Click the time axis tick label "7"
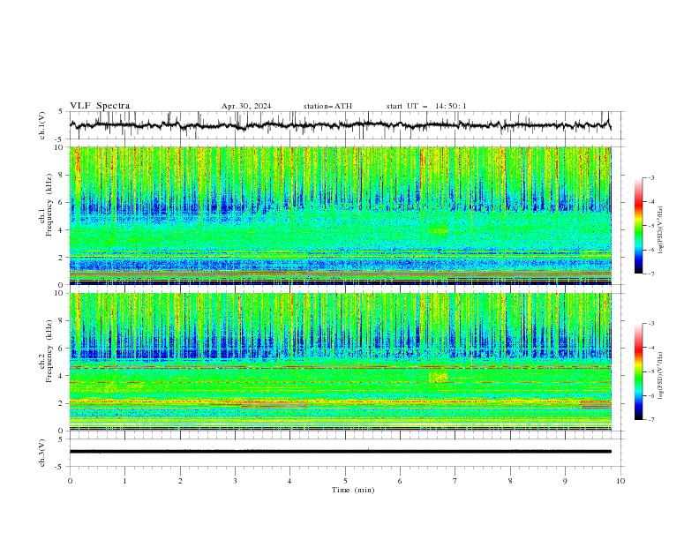 click(x=455, y=481)
